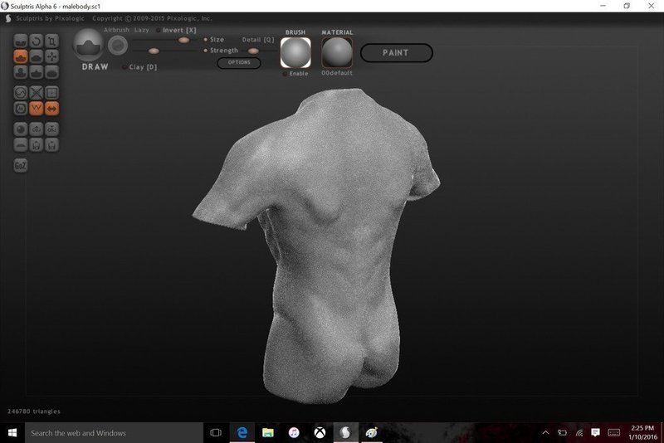Viewport: 664px width, 443px height.
Task: Select the Mask tool
Action: pyautogui.click(x=21, y=109)
